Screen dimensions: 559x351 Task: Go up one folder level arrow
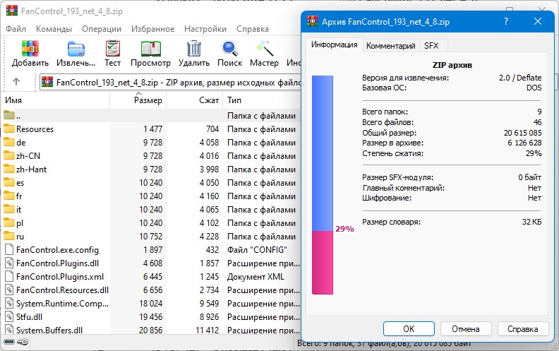16,82
